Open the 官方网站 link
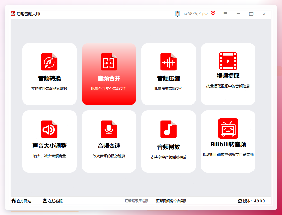 coord(24,201)
